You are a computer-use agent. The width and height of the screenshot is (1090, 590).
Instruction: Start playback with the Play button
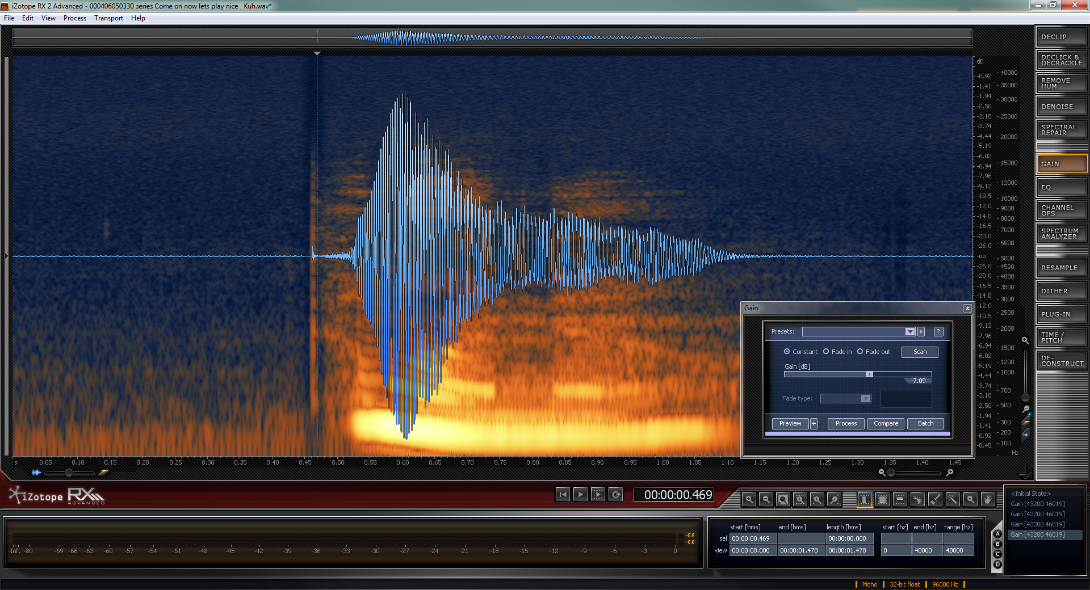[580, 495]
